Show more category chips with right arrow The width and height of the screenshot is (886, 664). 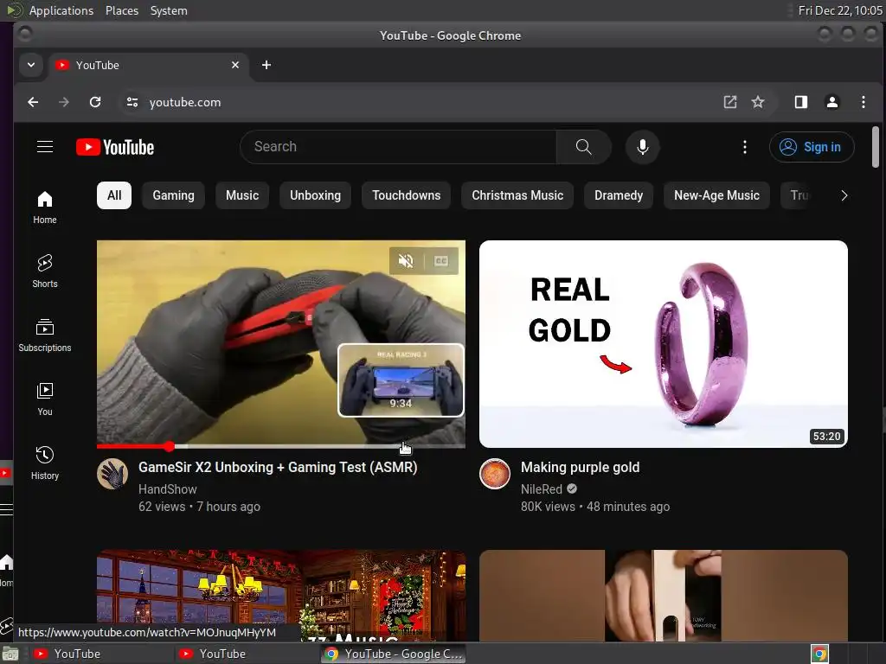click(844, 195)
